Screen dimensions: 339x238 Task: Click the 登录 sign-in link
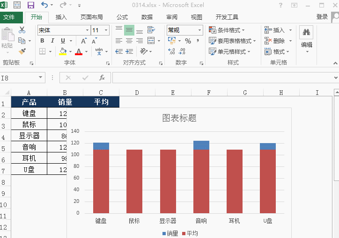pyautogui.click(x=322, y=17)
